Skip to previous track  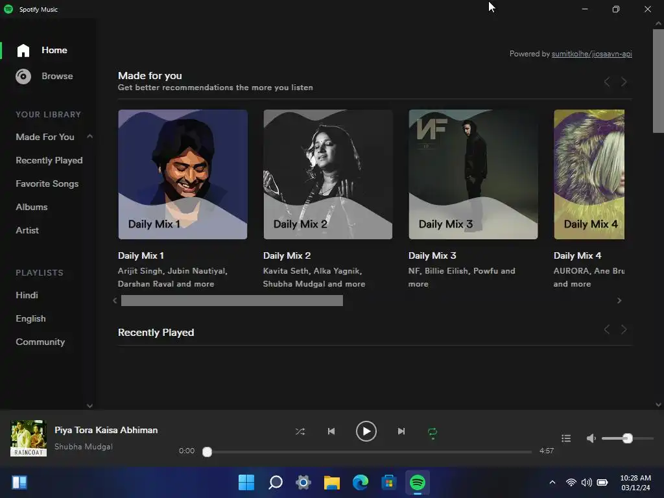(331, 431)
